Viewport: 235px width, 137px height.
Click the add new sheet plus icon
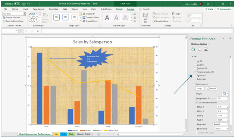point(99,134)
